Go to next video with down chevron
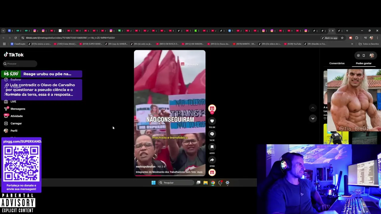Viewport: 381px width, 214px height. [x=313, y=118]
